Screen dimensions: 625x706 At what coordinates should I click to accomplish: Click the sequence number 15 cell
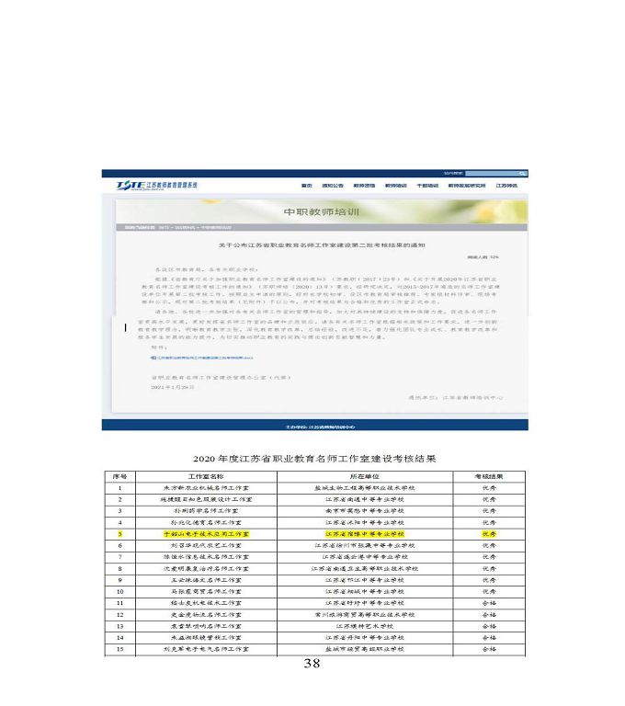click(119, 649)
